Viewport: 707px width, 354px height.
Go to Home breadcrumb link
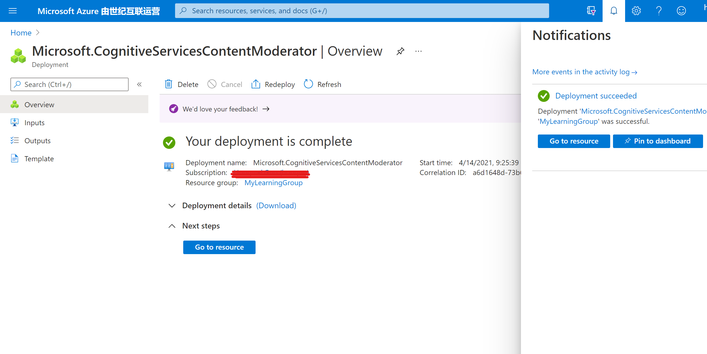click(21, 33)
